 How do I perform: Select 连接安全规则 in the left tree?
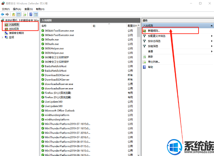coord(16,33)
